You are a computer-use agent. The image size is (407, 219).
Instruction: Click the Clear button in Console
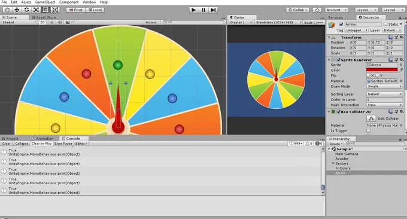click(x=7, y=144)
